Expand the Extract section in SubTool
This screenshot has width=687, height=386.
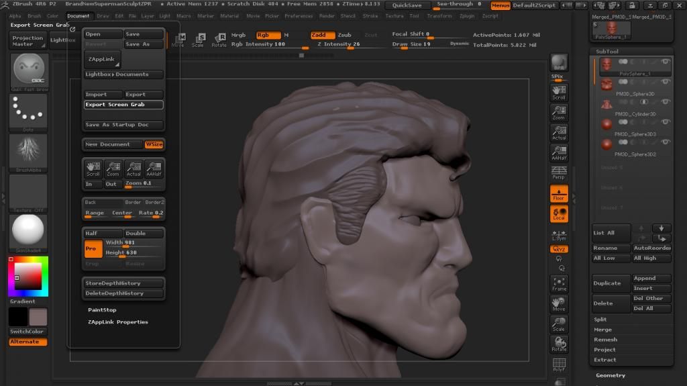click(x=604, y=360)
